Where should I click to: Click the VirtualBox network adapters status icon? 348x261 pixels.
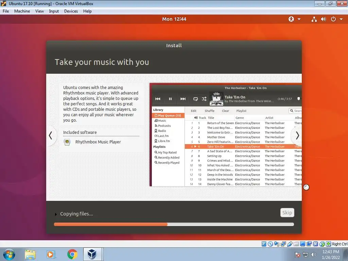point(283,244)
